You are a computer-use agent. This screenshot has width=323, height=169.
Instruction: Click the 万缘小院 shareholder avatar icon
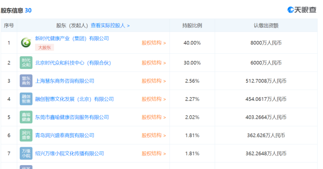(26, 153)
